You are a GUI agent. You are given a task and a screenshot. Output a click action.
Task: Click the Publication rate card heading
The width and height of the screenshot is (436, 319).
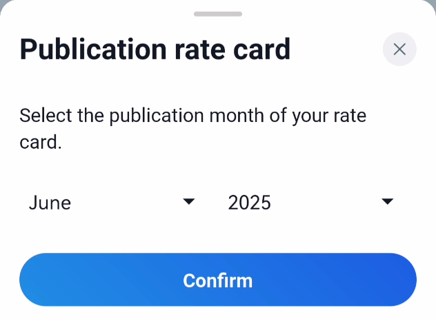[155, 50]
